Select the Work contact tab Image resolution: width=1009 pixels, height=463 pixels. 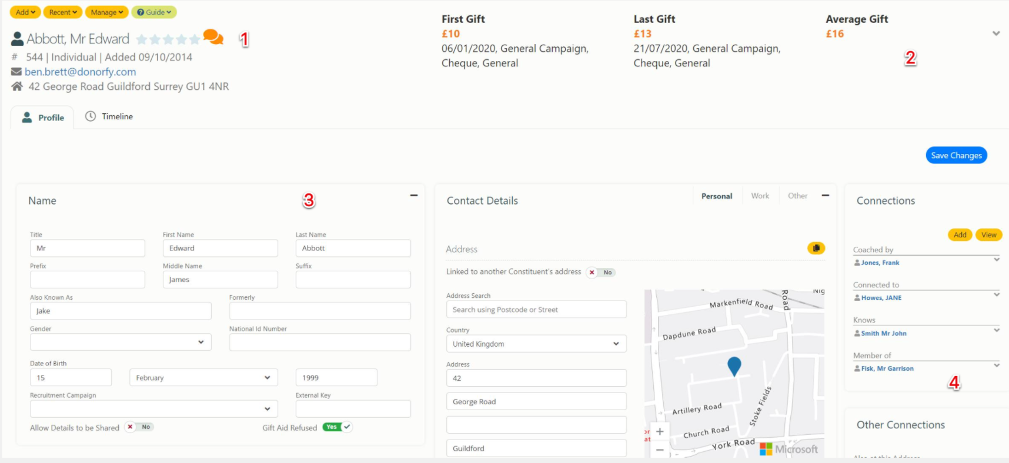760,196
